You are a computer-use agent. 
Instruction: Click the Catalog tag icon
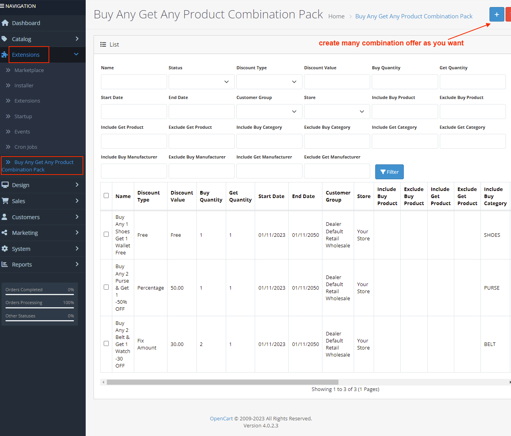click(x=5, y=39)
